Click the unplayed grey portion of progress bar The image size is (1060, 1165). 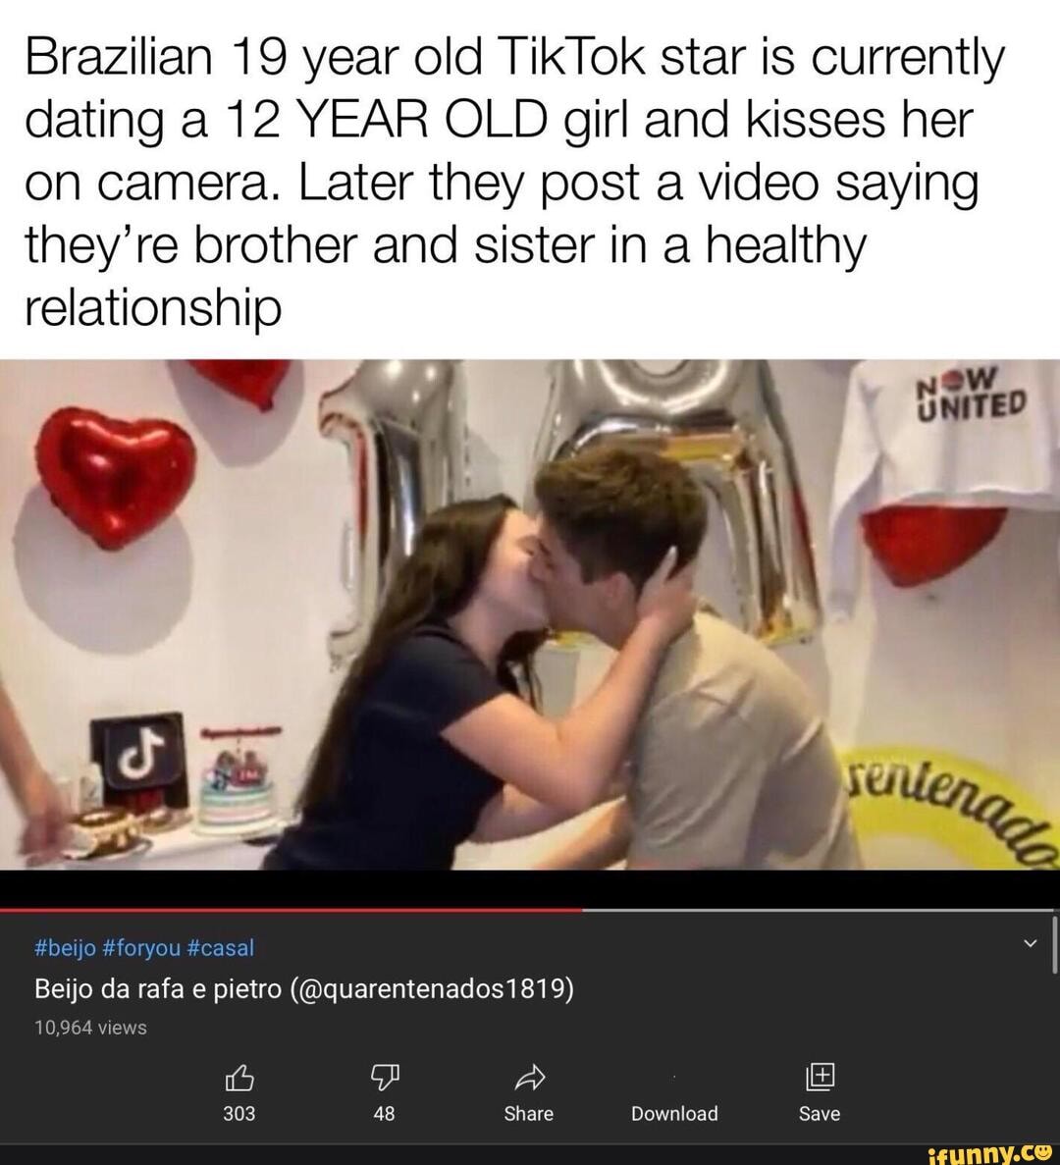[x=821, y=910]
